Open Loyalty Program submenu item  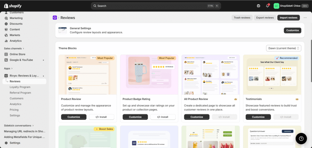[x=20, y=87]
